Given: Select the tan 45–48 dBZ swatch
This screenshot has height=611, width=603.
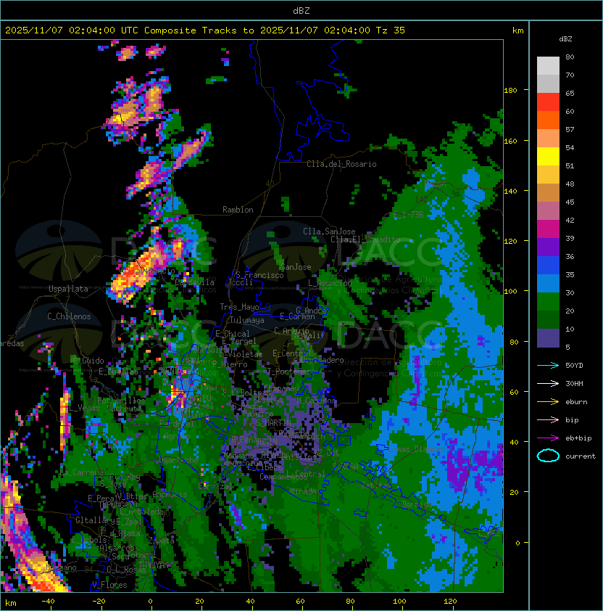Looking at the screenshot, I should (x=548, y=193).
